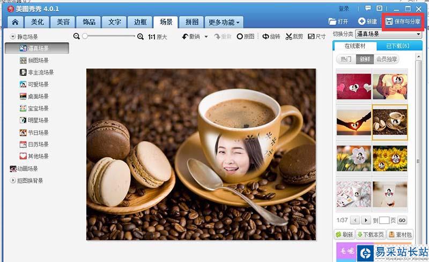Click the home icon tab

[x=16, y=22]
